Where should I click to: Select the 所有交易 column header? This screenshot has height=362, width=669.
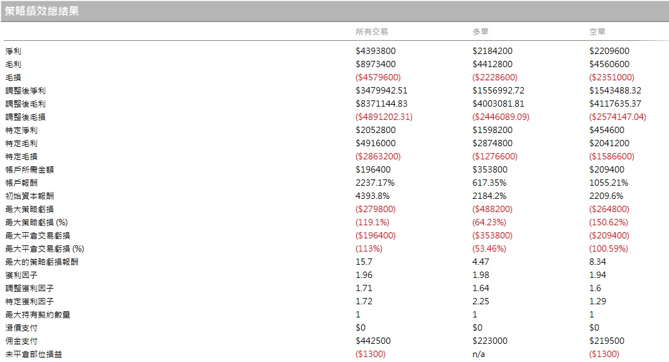point(372,31)
